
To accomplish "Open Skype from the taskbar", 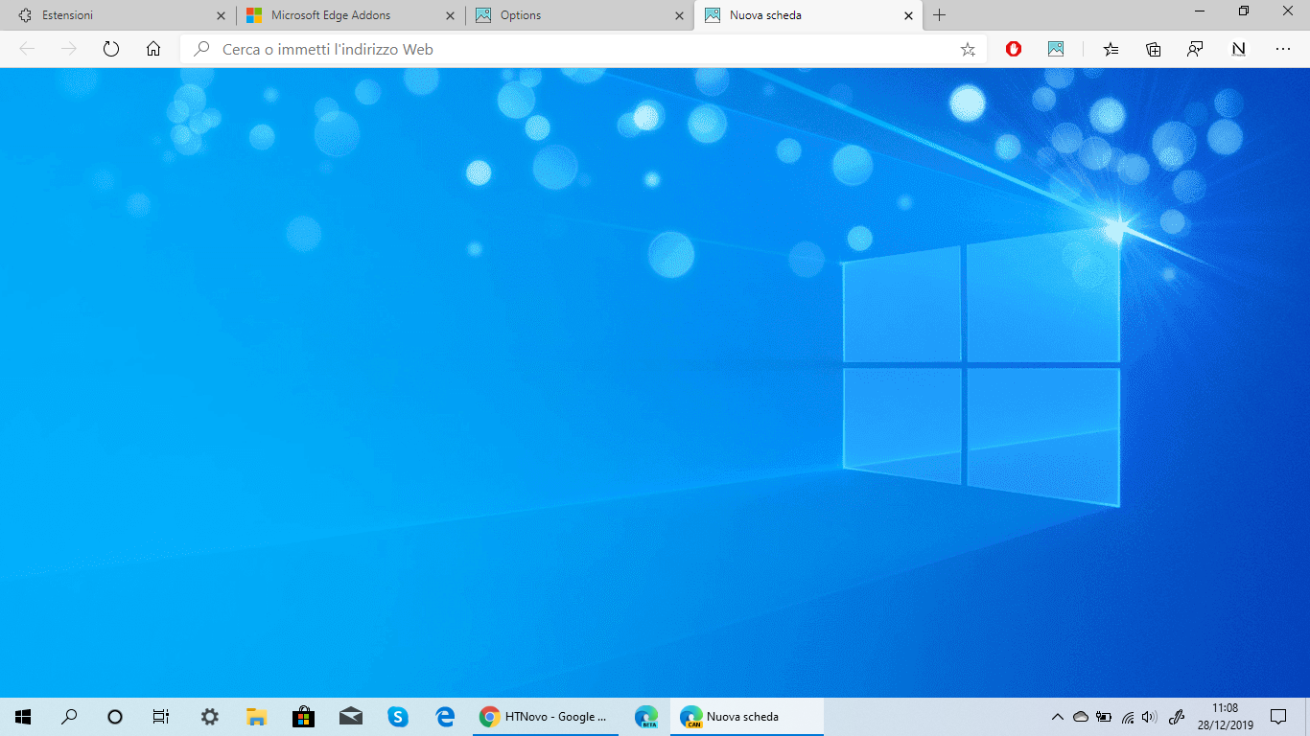I will click(x=397, y=717).
